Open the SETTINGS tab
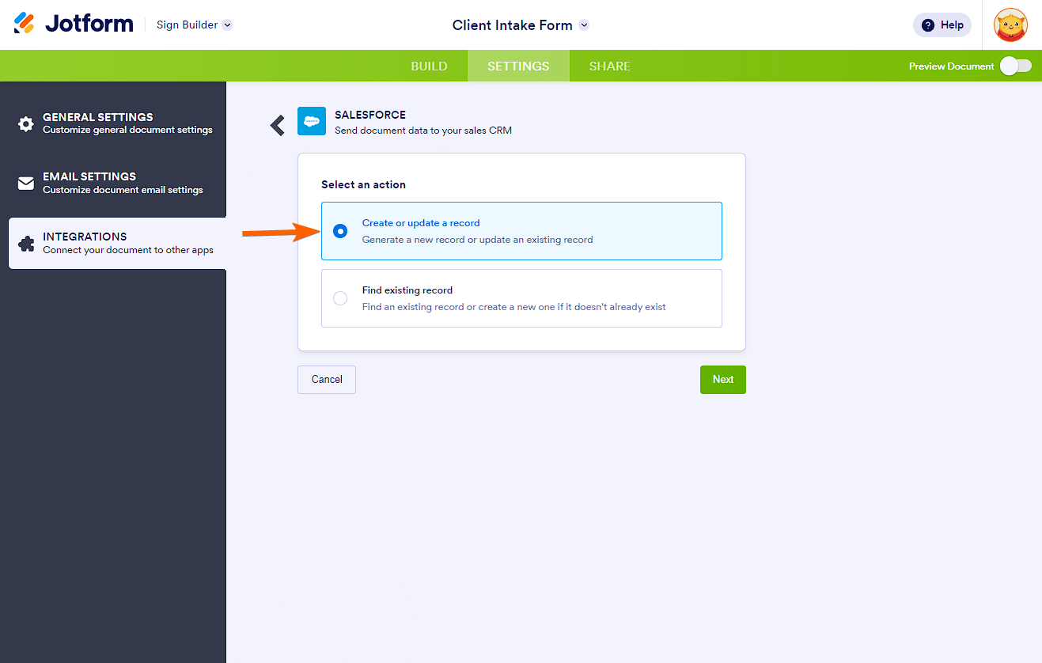Image resolution: width=1042 pixels, height=663 pixels. [x=518, y=66]
